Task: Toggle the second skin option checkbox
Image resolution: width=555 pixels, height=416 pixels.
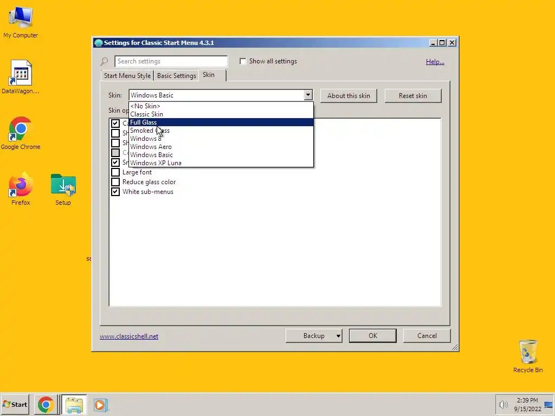Action: click(115, 133)
